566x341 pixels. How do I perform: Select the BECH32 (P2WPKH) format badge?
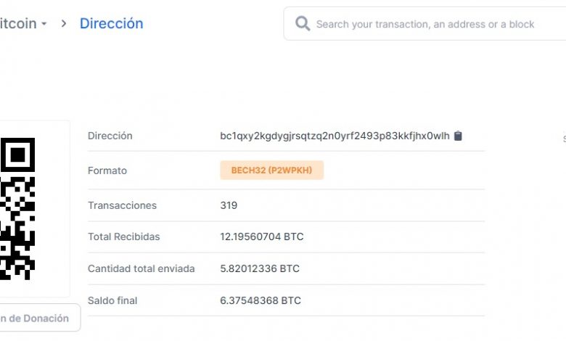point(271,170)
